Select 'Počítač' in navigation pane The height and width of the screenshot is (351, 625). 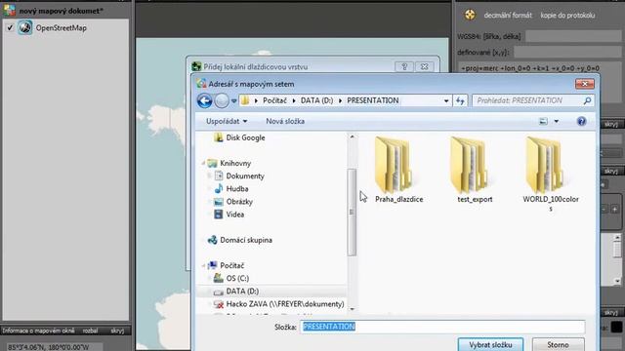231,265
